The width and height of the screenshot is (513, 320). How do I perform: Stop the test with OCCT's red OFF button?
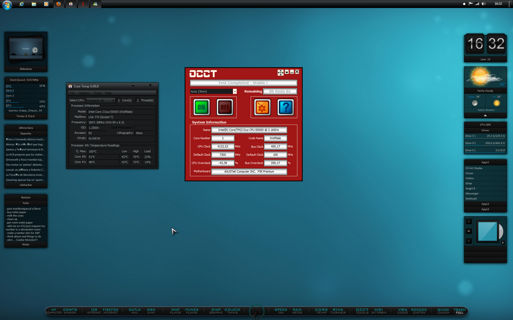[x=225, y=107]
